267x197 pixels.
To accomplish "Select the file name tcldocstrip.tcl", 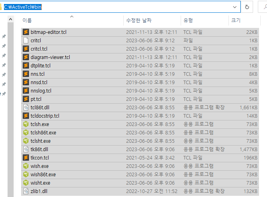I will click(45, 116).
